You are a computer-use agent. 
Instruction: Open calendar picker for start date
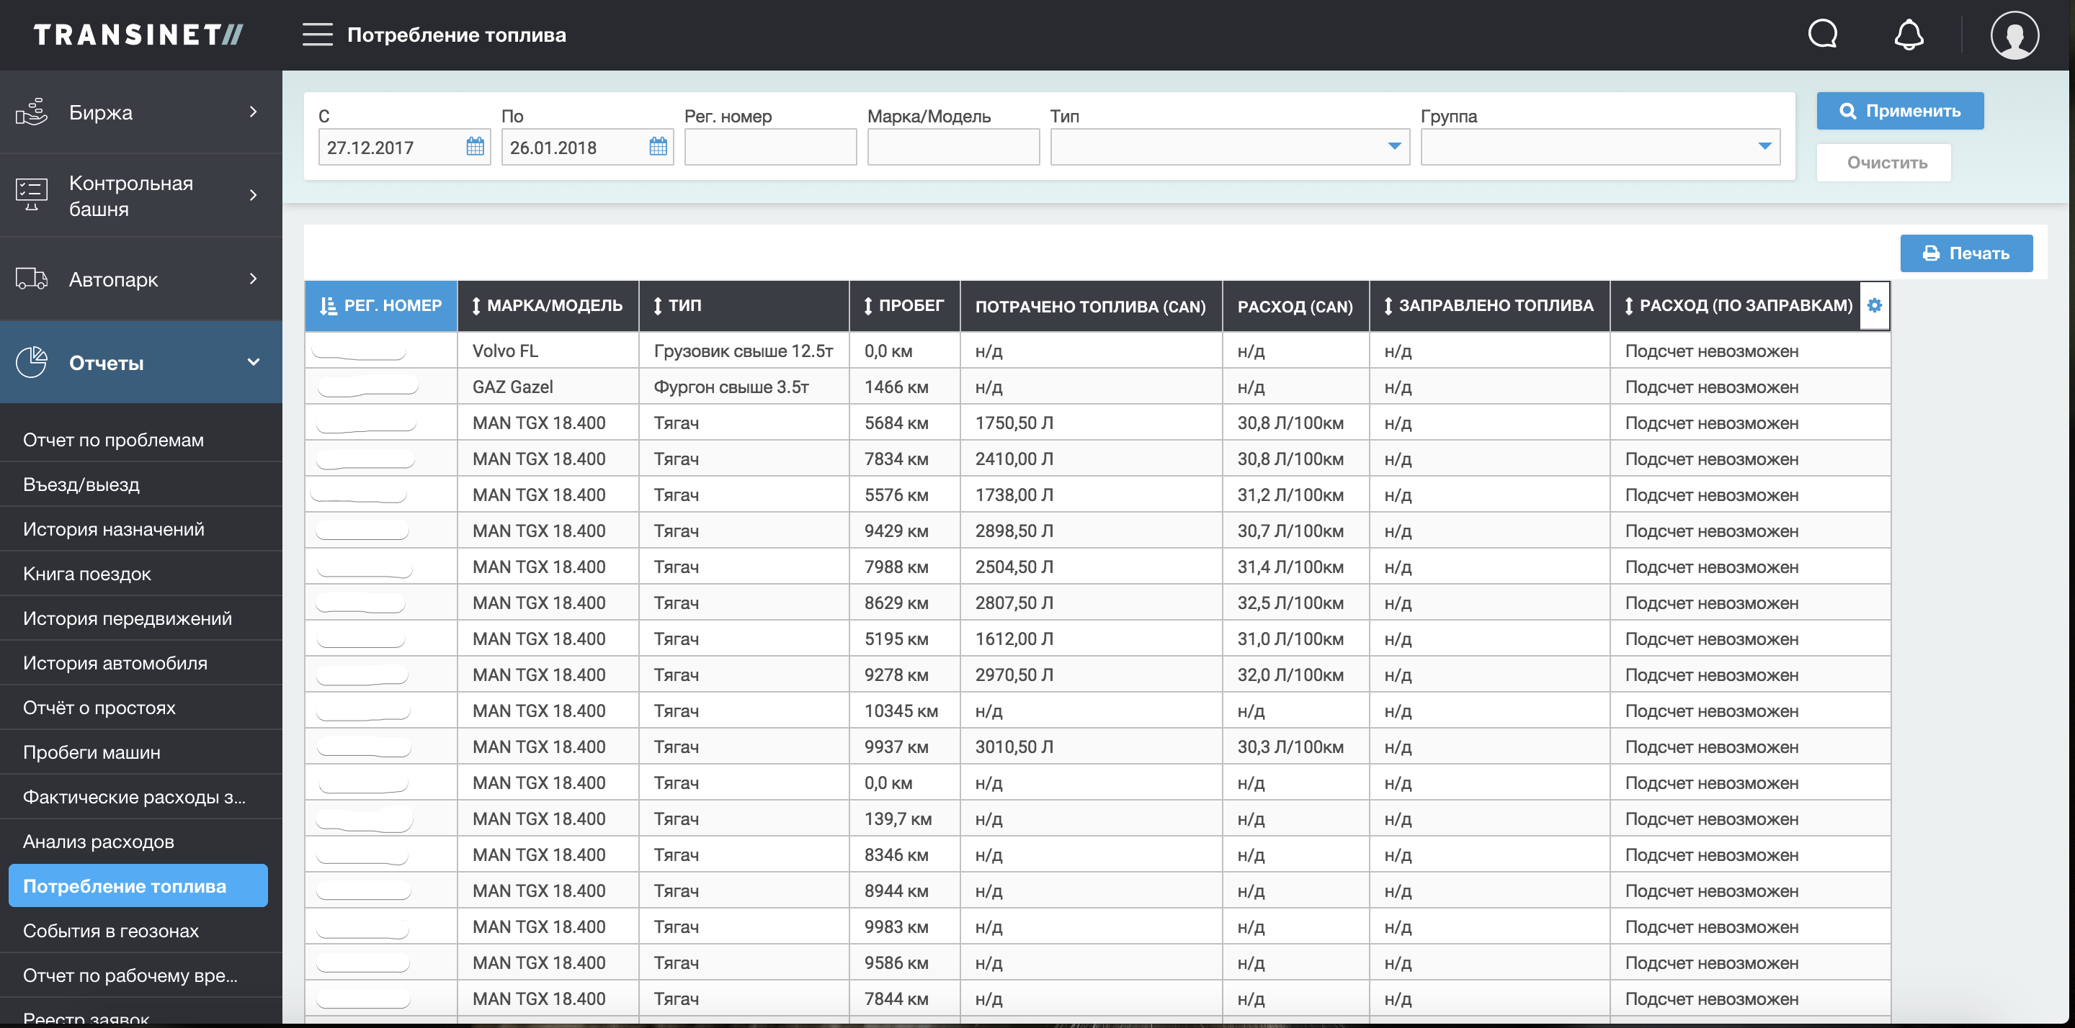tap(476, 147)
